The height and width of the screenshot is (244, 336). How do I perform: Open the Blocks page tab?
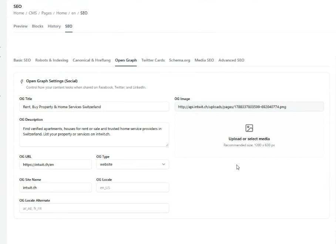37,26
